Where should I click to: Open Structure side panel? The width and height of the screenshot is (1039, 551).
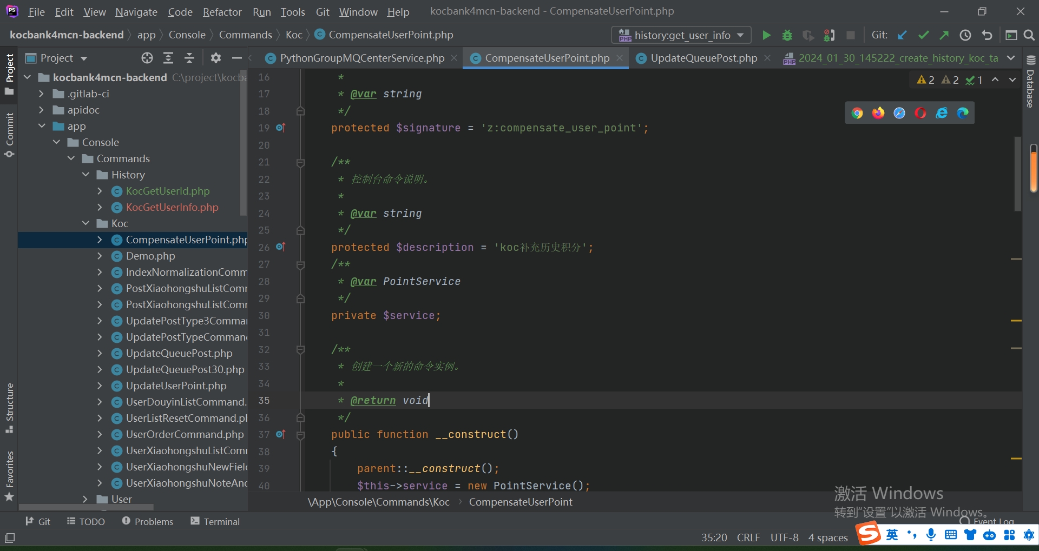(x=9, y=408)
